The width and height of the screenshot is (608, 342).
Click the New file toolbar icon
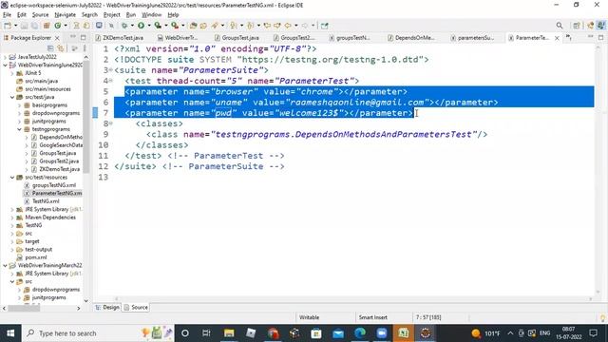tap(8, 26)
